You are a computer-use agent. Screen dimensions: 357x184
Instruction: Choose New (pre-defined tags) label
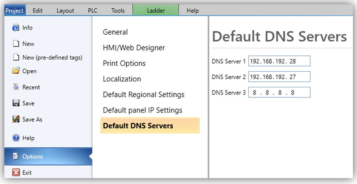(x=52, y=58)
